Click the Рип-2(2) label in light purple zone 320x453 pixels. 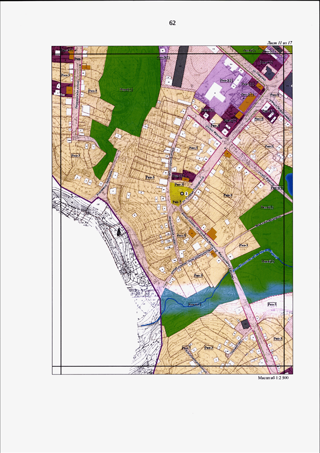pos(225,81)
